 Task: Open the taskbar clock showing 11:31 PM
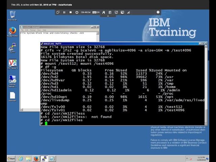(x=201, y=159)
